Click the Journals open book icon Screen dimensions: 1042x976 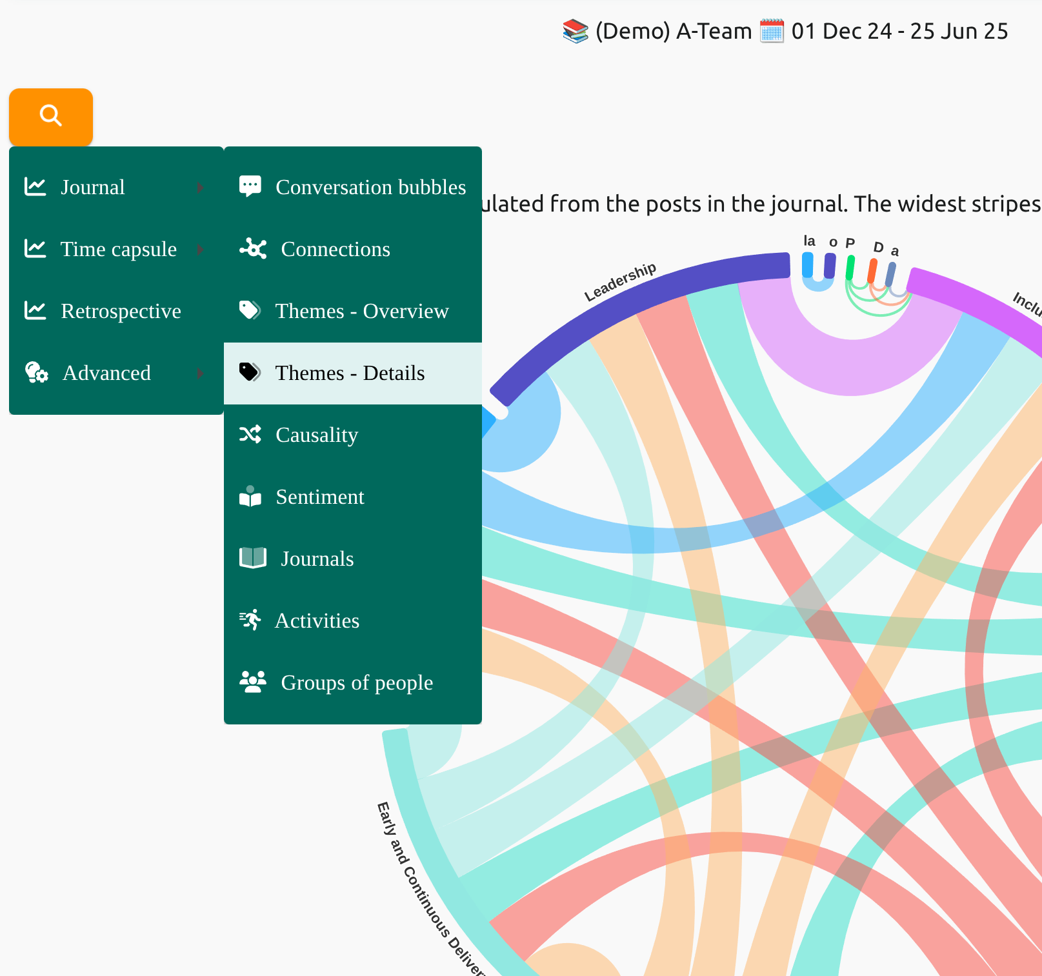point(253,558)
